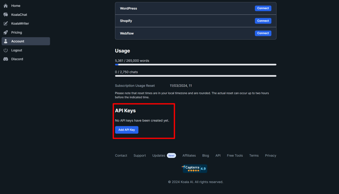
Task: Visit the Support link
Action: pos(139,155)
